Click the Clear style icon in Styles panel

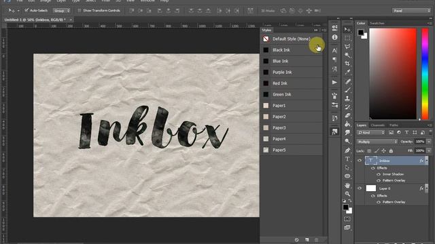(296, 240)
